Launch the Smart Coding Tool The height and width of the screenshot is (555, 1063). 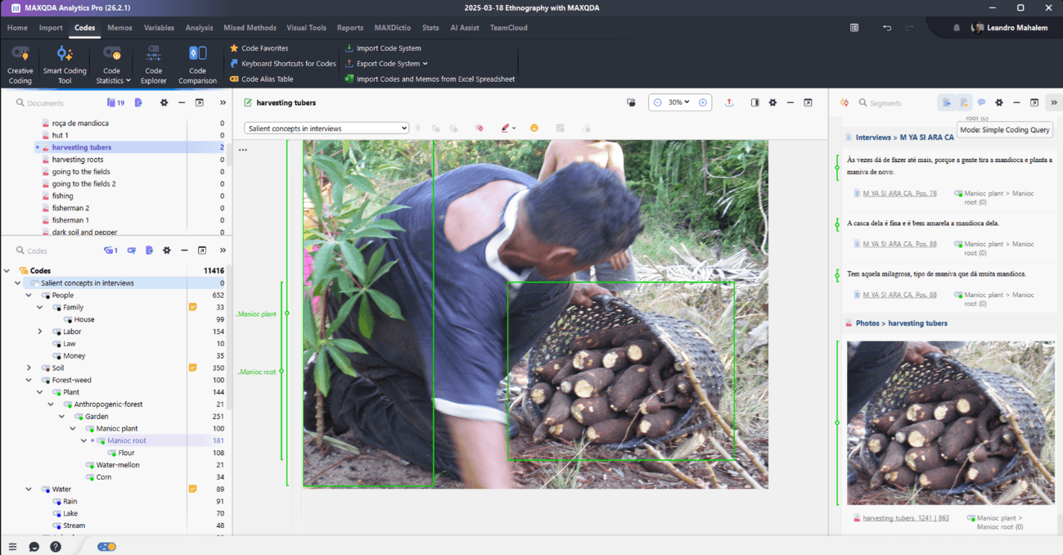[x=65, y=64]
